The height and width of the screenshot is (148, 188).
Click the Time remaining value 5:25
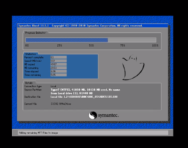click(58, 75)
